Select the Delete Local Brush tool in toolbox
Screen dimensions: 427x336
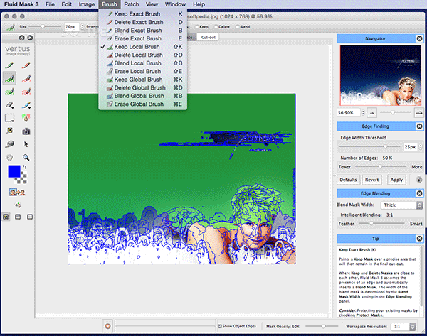[x=26, y=78]
